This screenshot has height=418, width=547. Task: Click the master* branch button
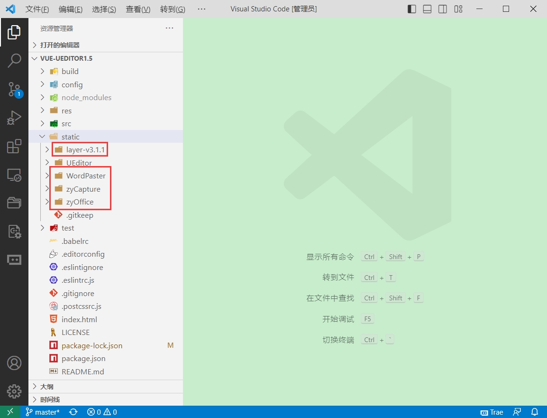point(43,412)
